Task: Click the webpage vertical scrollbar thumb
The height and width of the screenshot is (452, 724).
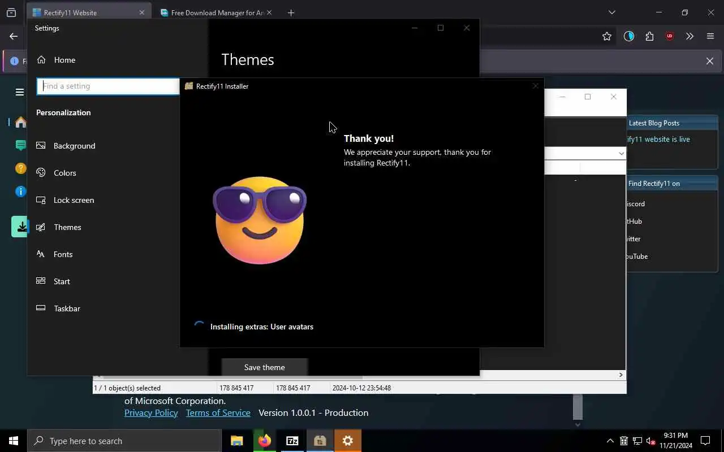Action: point(578,407)
